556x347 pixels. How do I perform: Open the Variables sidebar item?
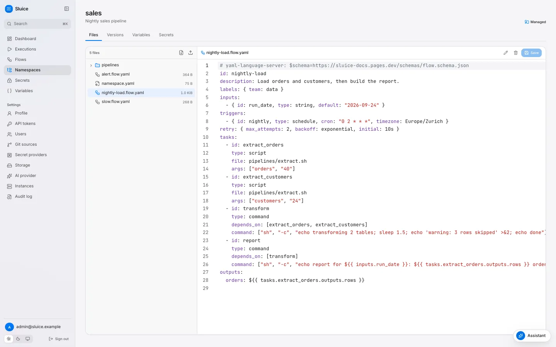tap(37, 91)
